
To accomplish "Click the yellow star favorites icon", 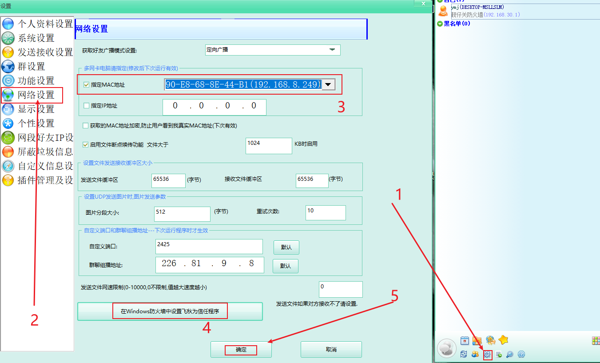I will click(x=503, y=340).
